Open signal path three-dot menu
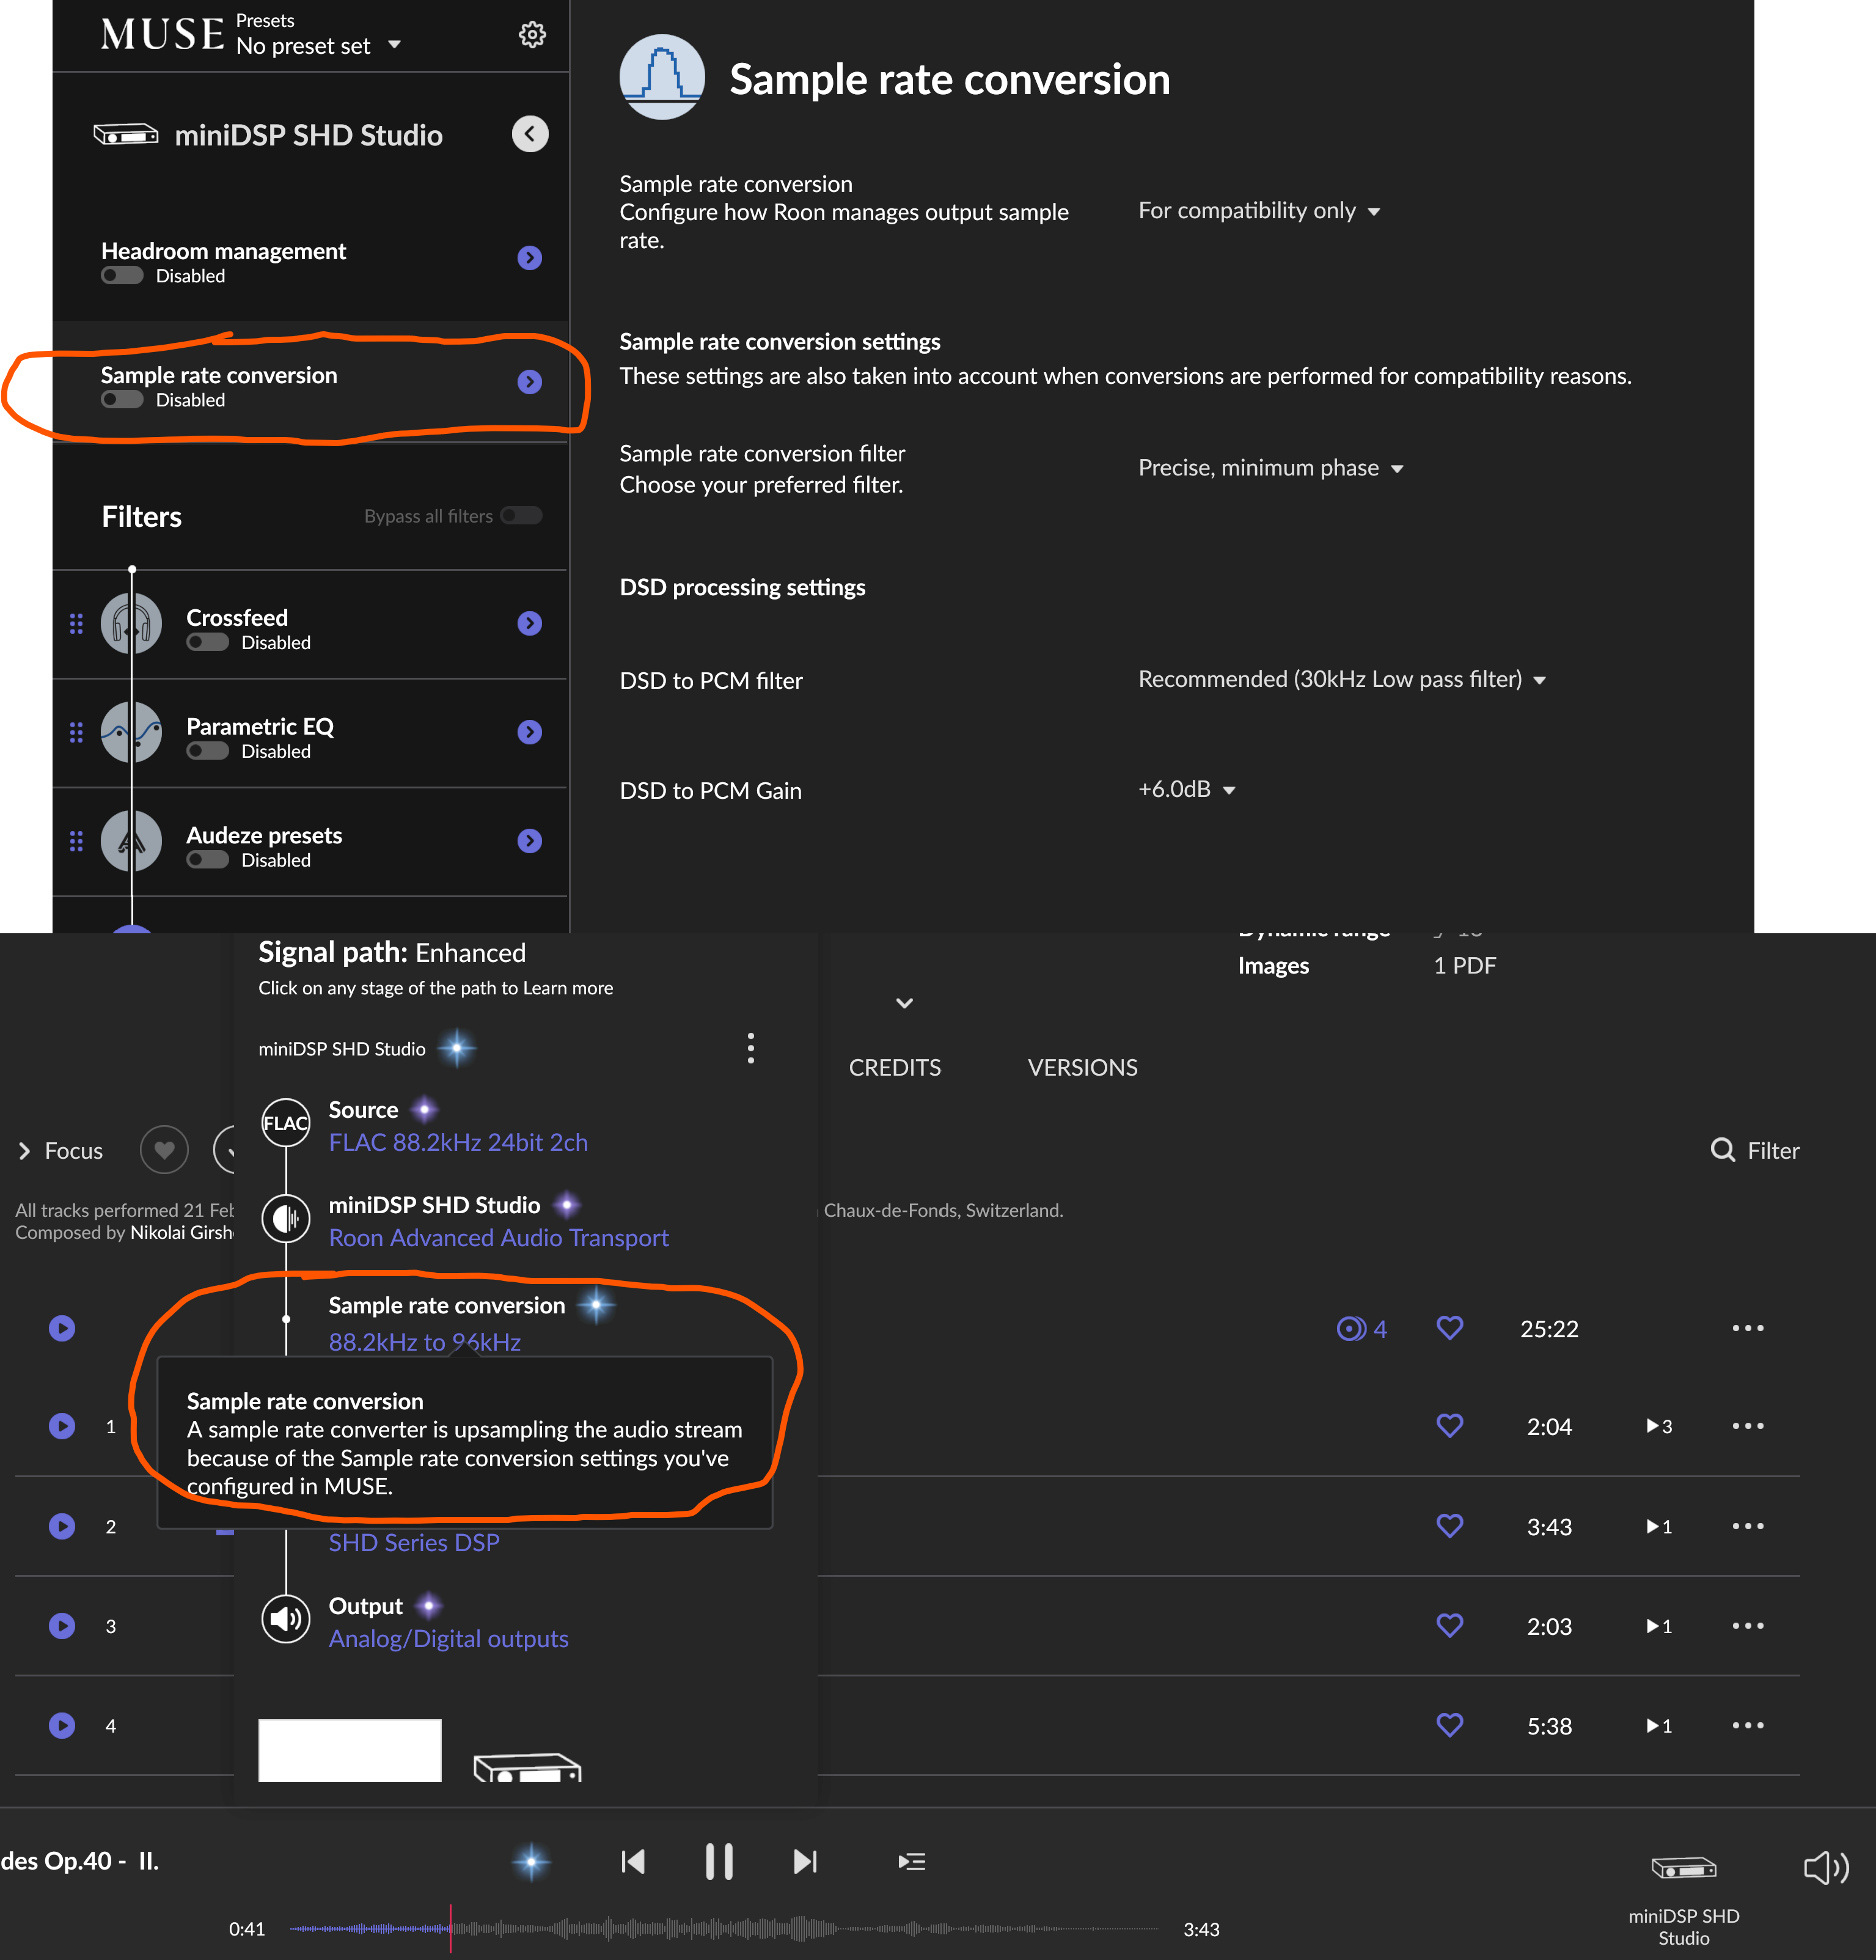Image resolution: width=1876 pixels, height=1960 pixels. click(x=751, y=1048)
